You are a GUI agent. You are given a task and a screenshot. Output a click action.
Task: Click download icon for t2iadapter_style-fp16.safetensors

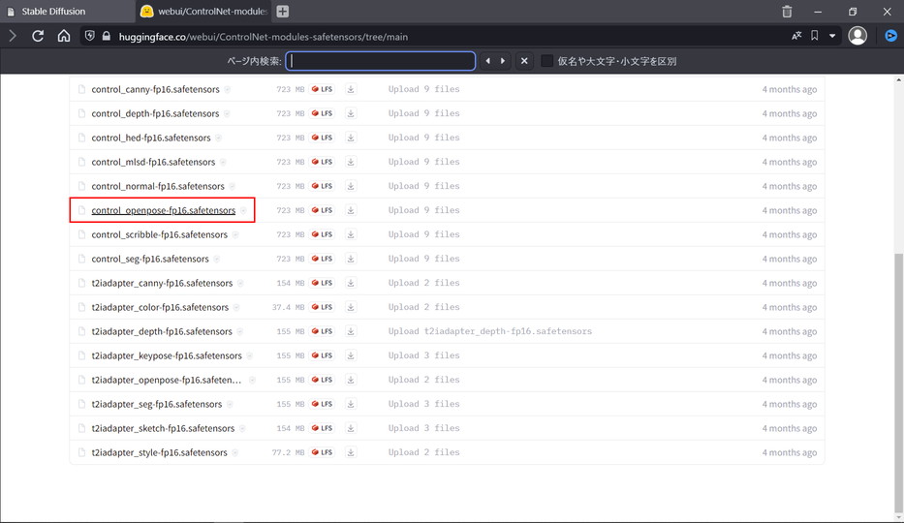click(x=351, y=452)
